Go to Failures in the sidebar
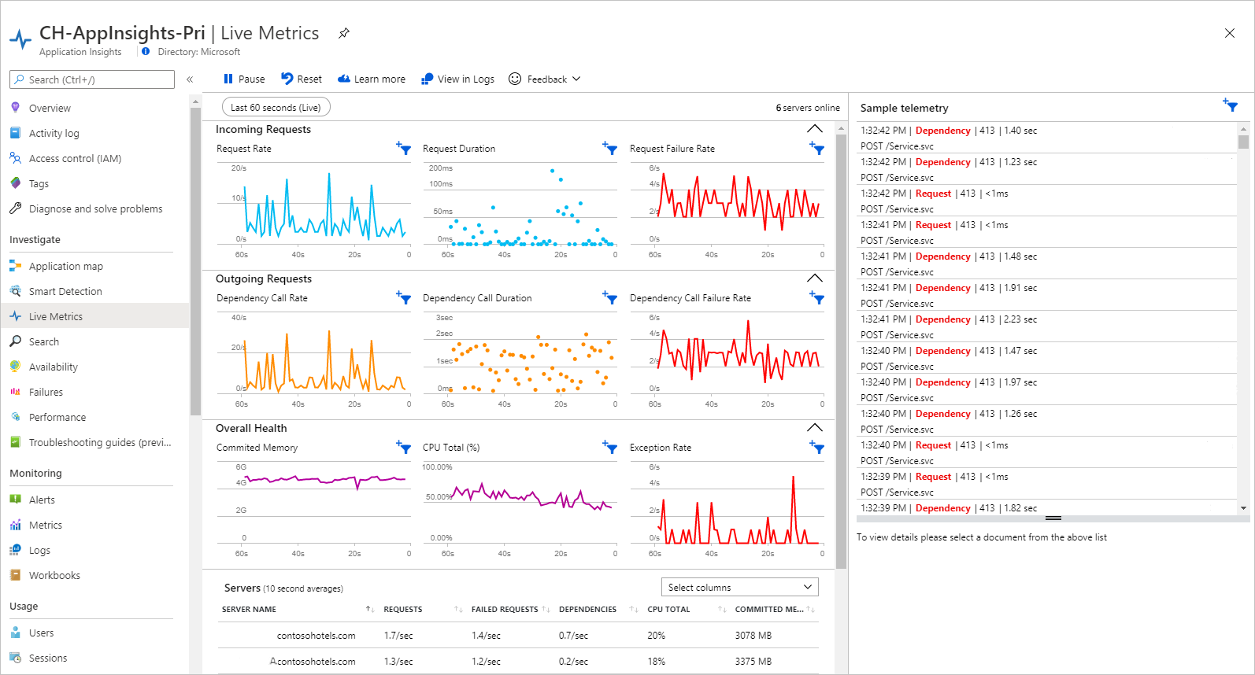Screen dimensions: 1255x675 click(46, 392)
